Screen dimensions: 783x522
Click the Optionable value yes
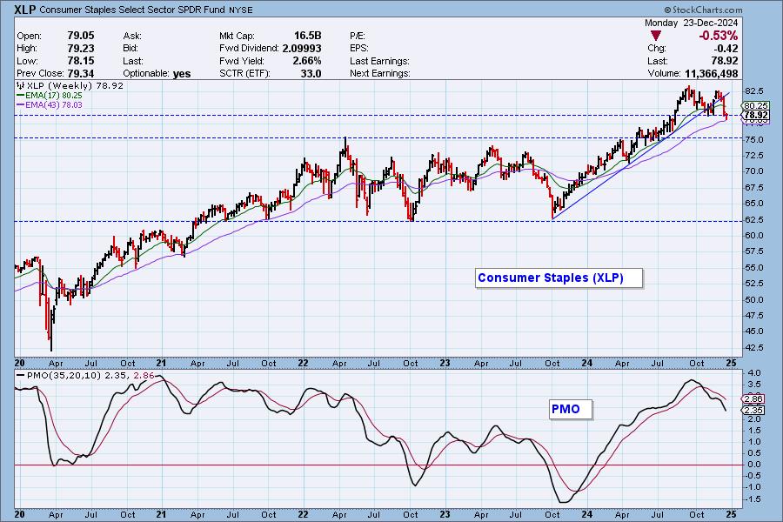click(x=182, y=74)
